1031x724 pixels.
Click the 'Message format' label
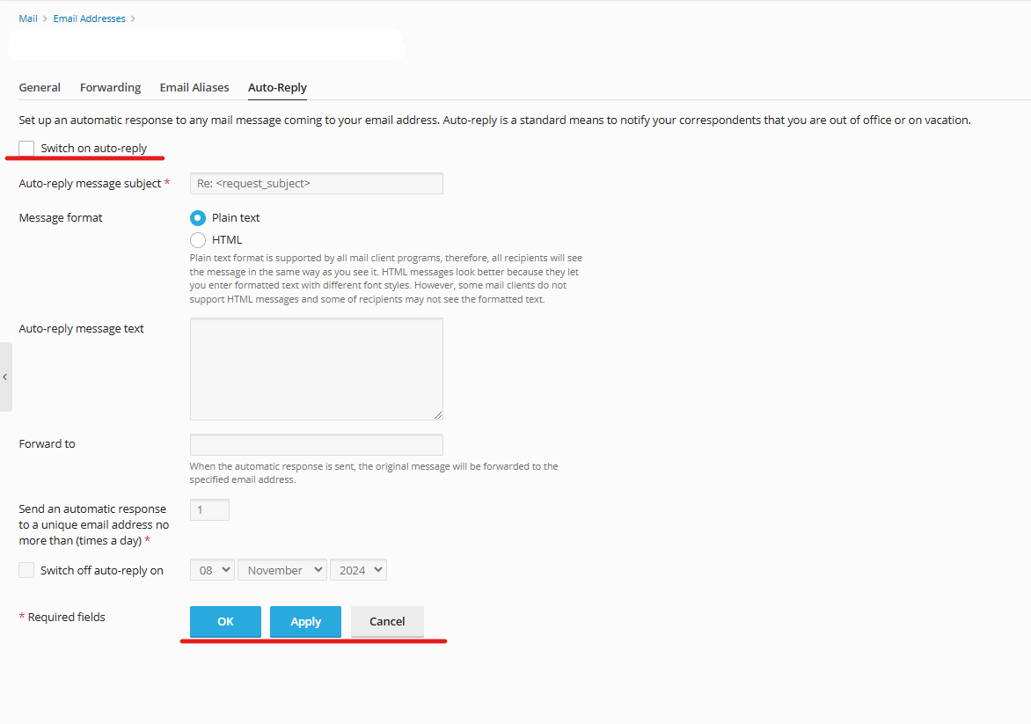61,217
